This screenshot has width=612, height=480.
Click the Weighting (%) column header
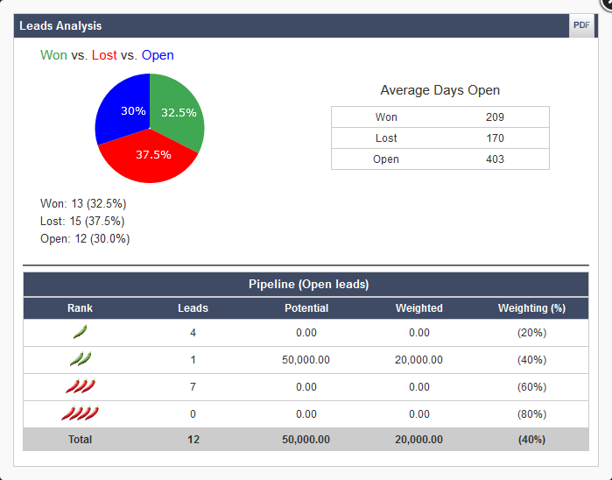(x=531, y=308)
